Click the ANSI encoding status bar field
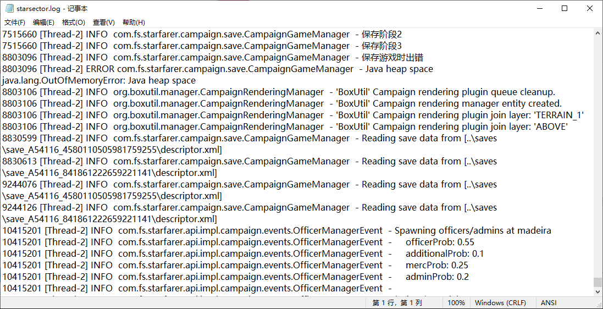This screenshot has height=309, width=603. click(x=549, y=303)
